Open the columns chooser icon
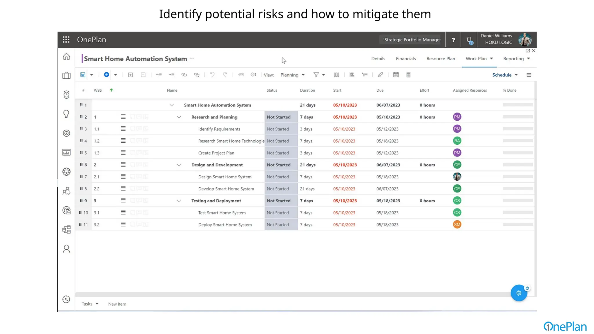The image size is (594, 334). [336, 75]
